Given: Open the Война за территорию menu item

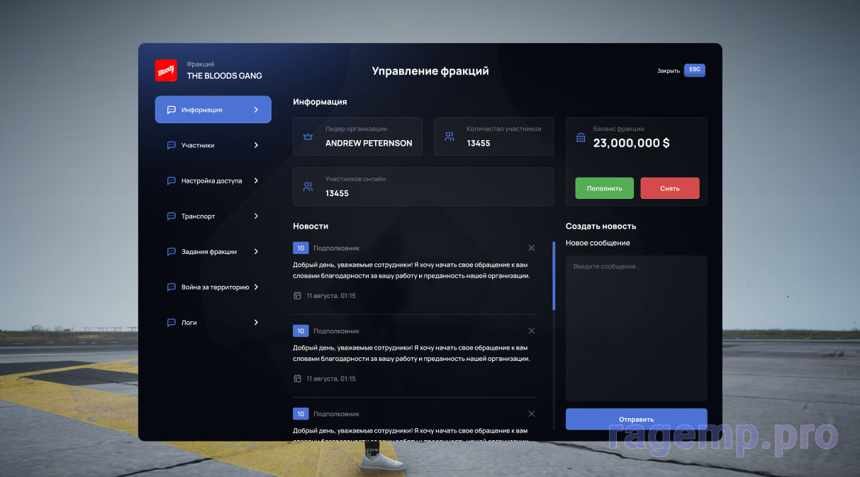Looking at the screenshot, I should pos(213,287).
